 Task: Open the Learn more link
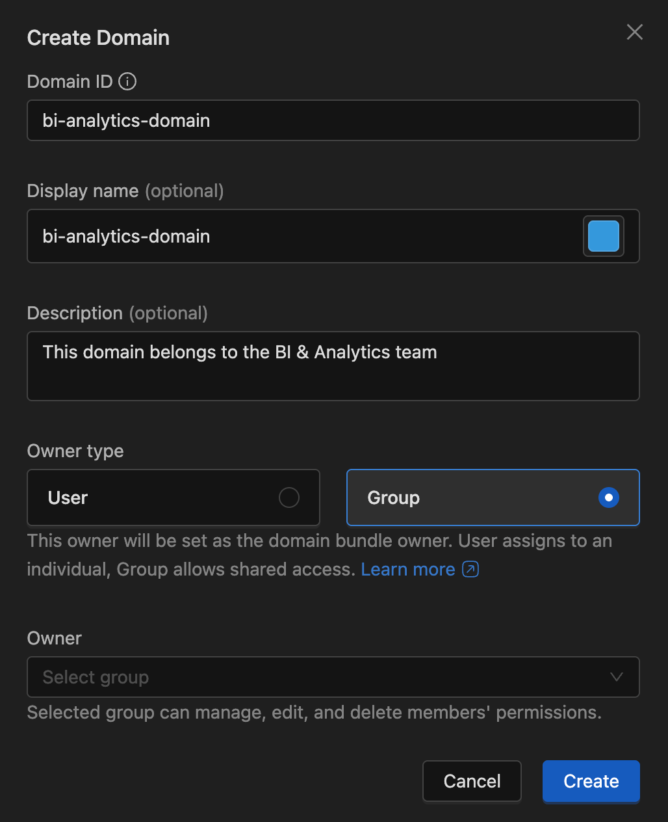pyautogui.click(x=407, y=569)
